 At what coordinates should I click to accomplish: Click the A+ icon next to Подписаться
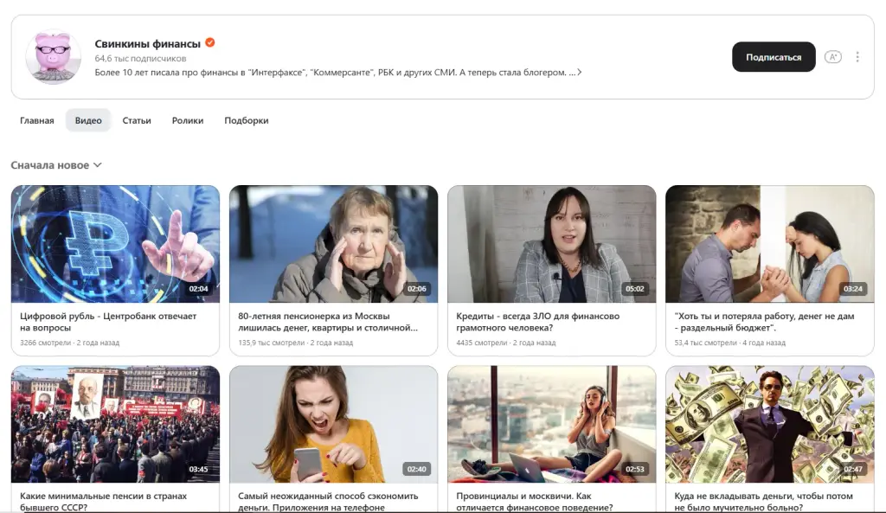click(833, 57)
